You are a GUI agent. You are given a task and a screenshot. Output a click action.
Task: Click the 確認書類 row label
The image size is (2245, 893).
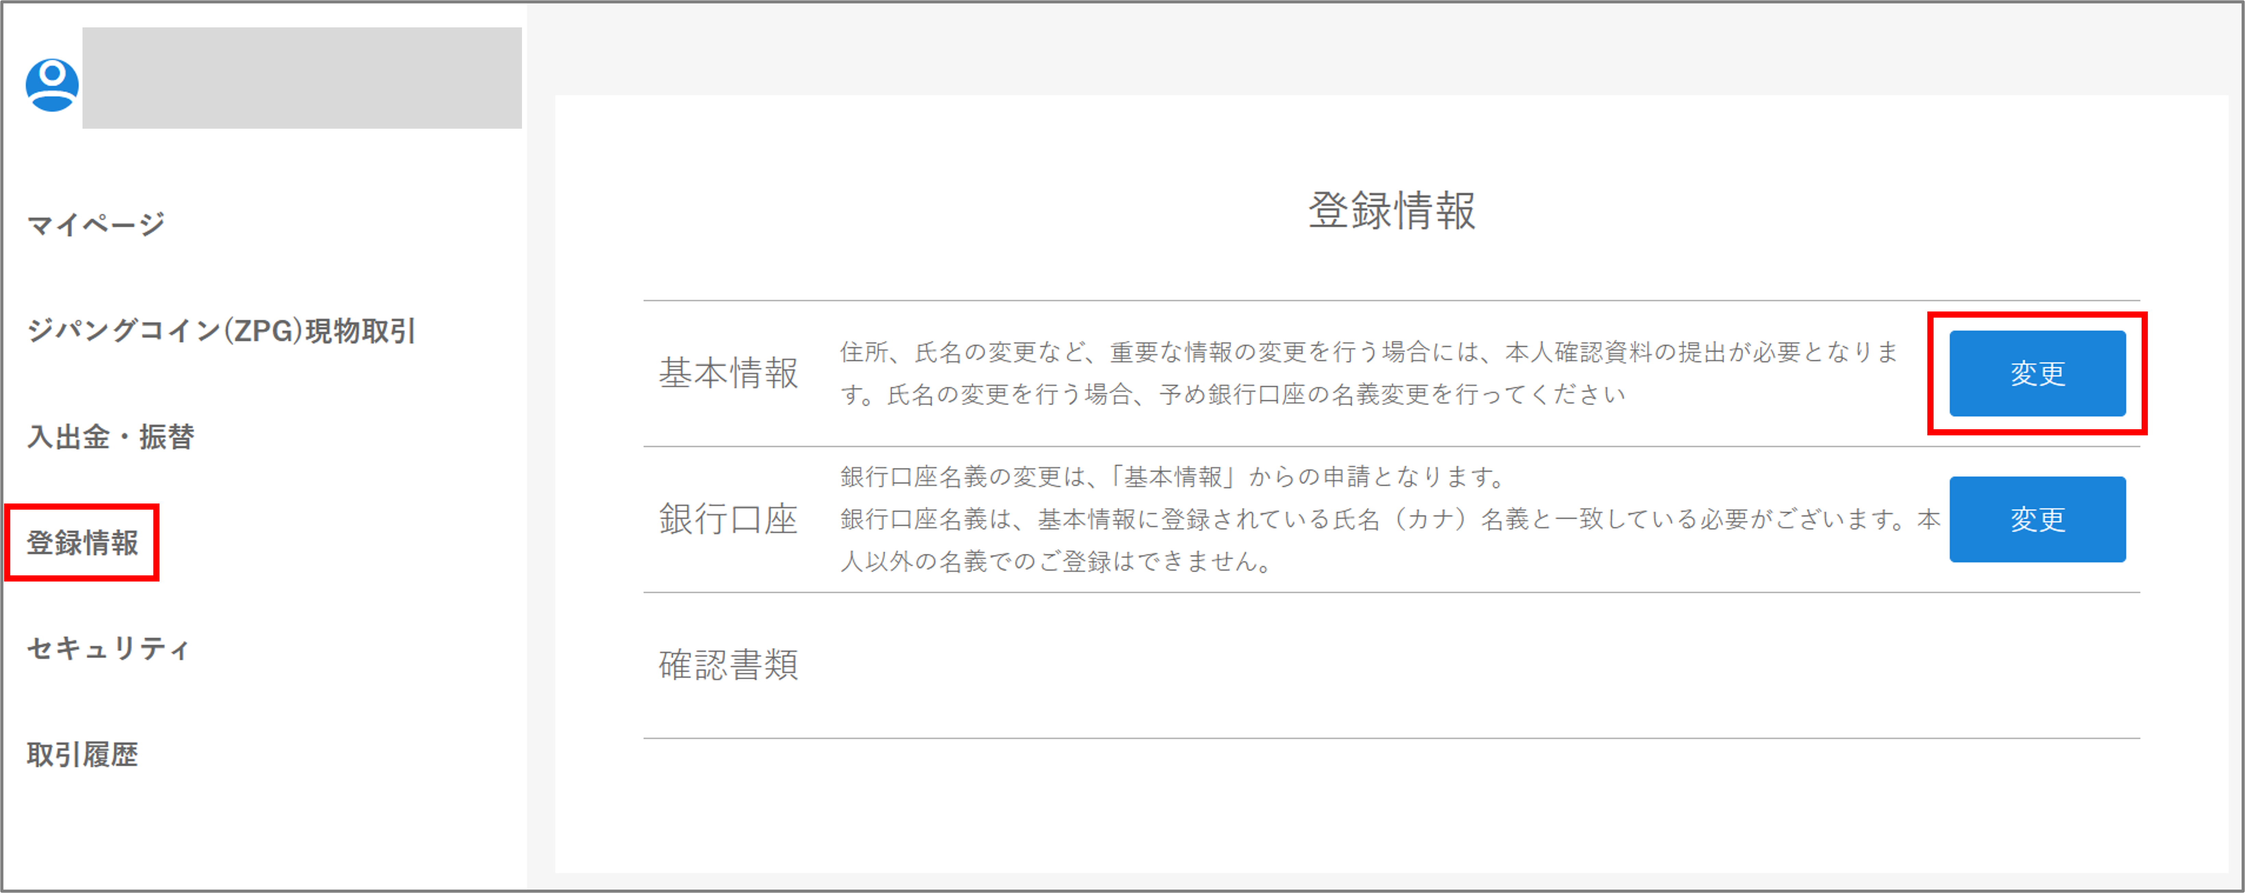[729, 665]
